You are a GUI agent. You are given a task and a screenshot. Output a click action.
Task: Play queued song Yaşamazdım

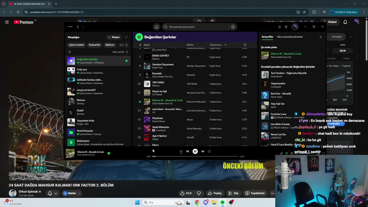291,85
